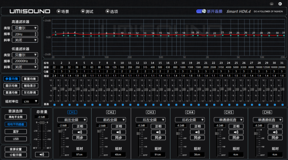Image resolution: width=288 pixels, height=160 pixels.
Task: Open CH5 单通道低音 output dropdown
Action: (x=229, y=120)
